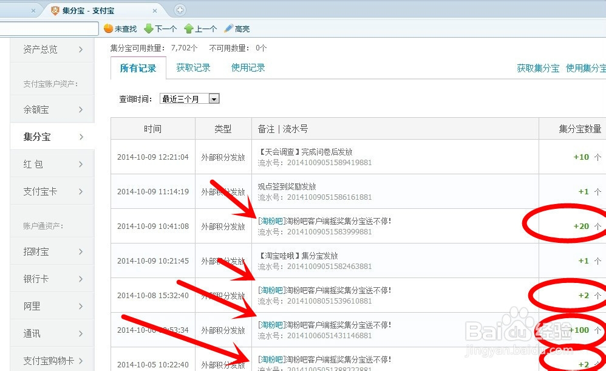Click [淘粉吧] link in +100 row
The image size is (606, 371).
[271, 325]
